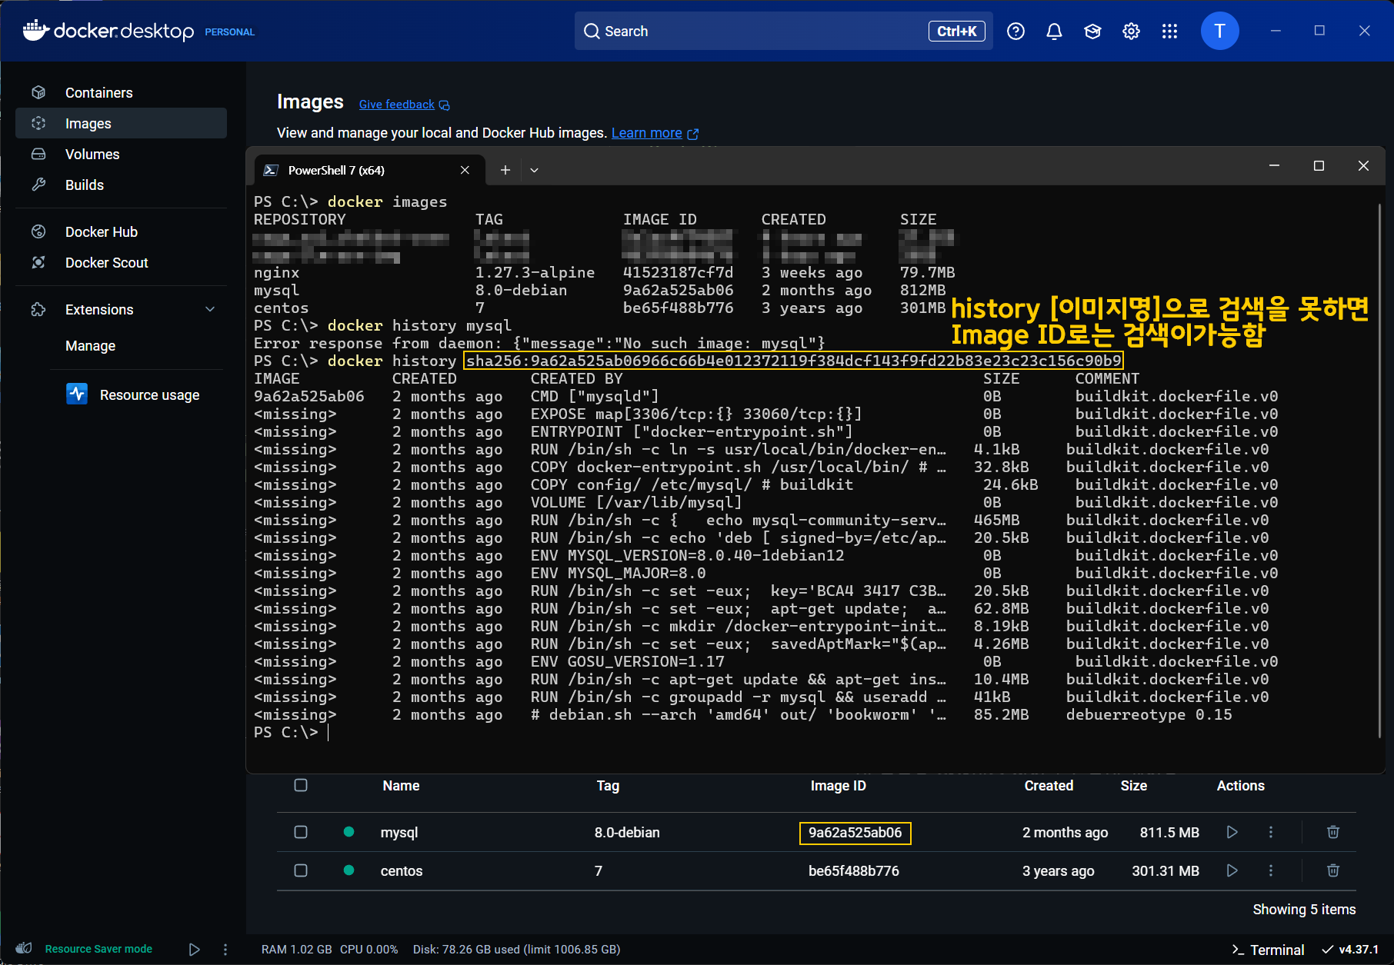This screenshot has height=965, width=1394.
Task: Open the user account avatar T
Action: click(x=1219, y=32)
